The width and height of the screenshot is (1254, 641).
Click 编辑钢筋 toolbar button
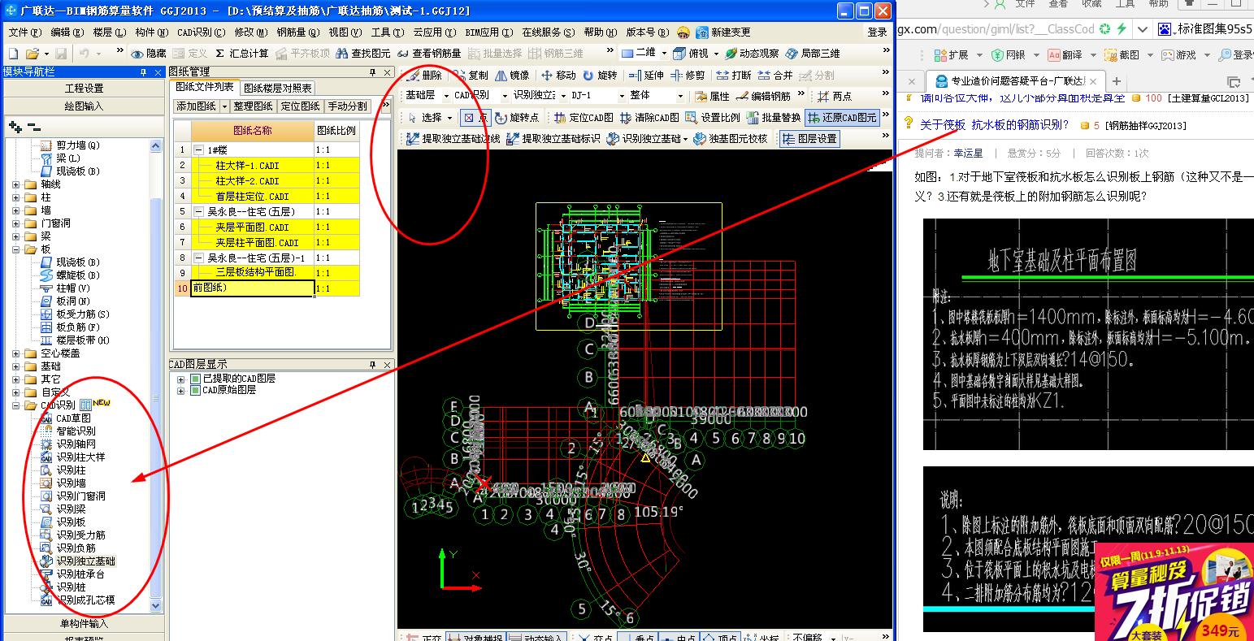763,96
